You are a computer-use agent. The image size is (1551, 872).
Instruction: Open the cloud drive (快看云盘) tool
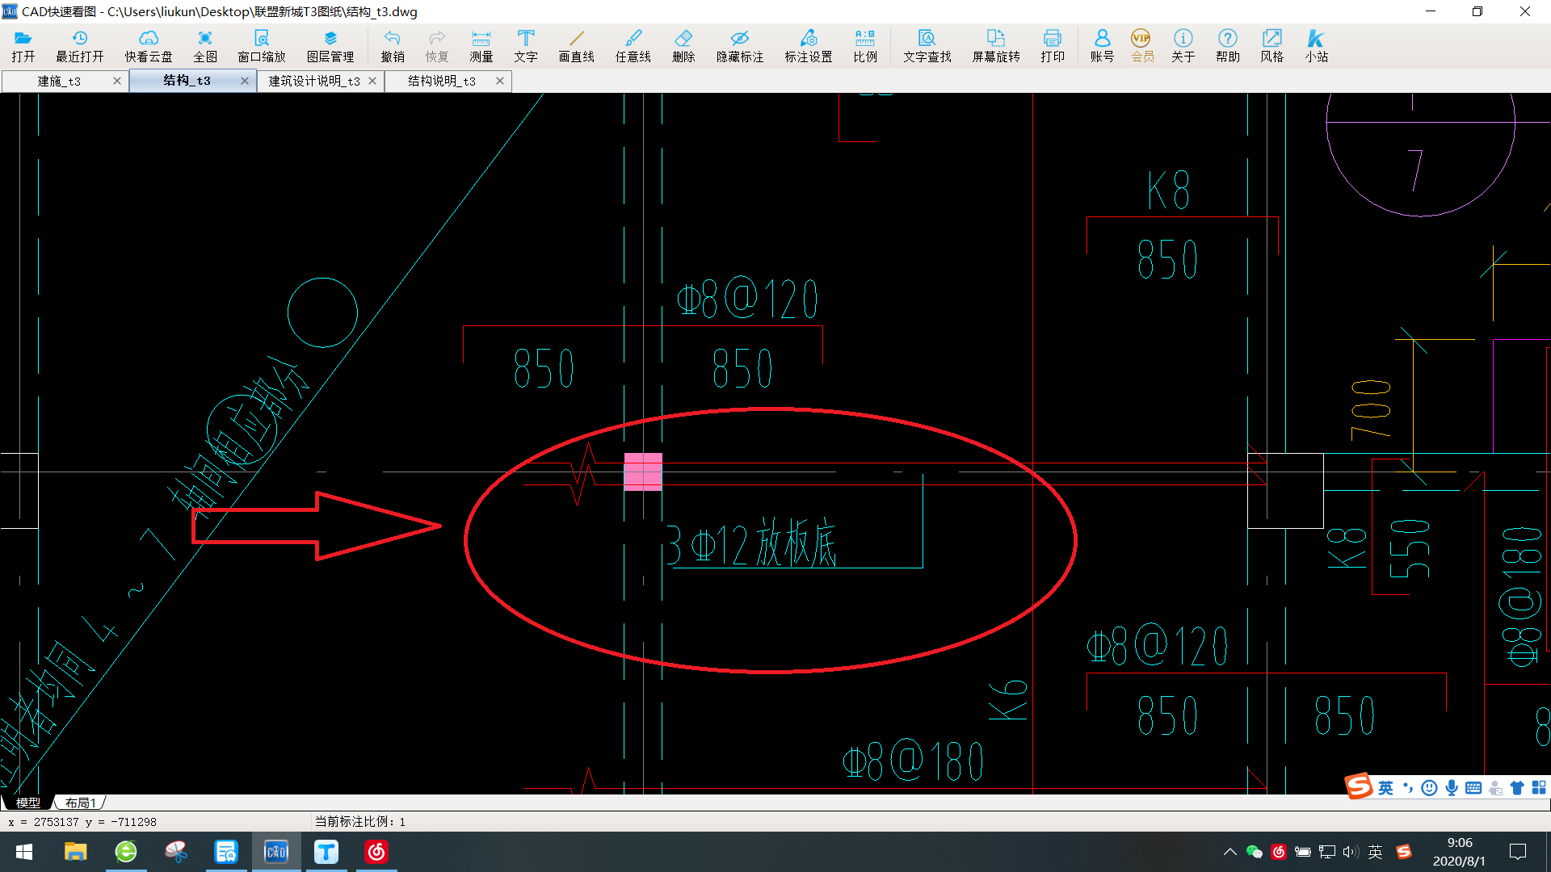149,45
